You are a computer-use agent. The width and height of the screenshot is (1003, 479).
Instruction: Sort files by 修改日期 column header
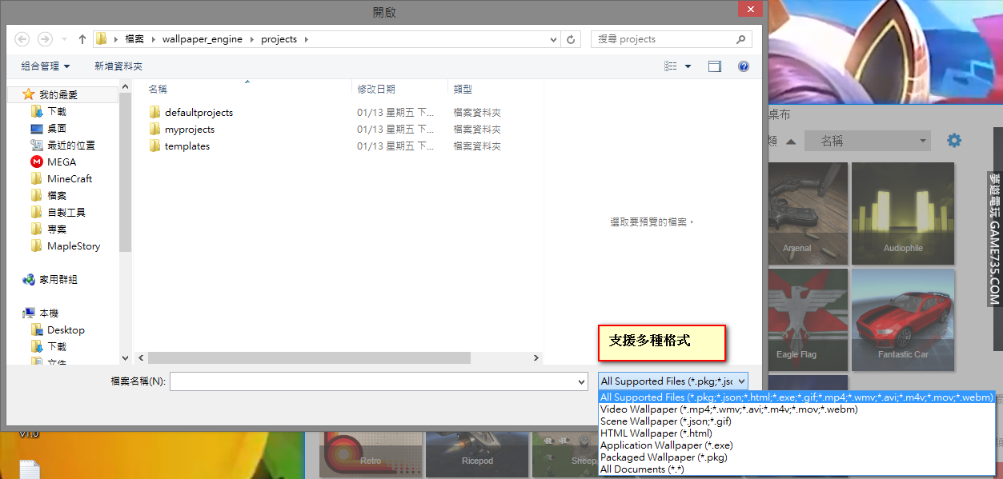click(376, 90)
